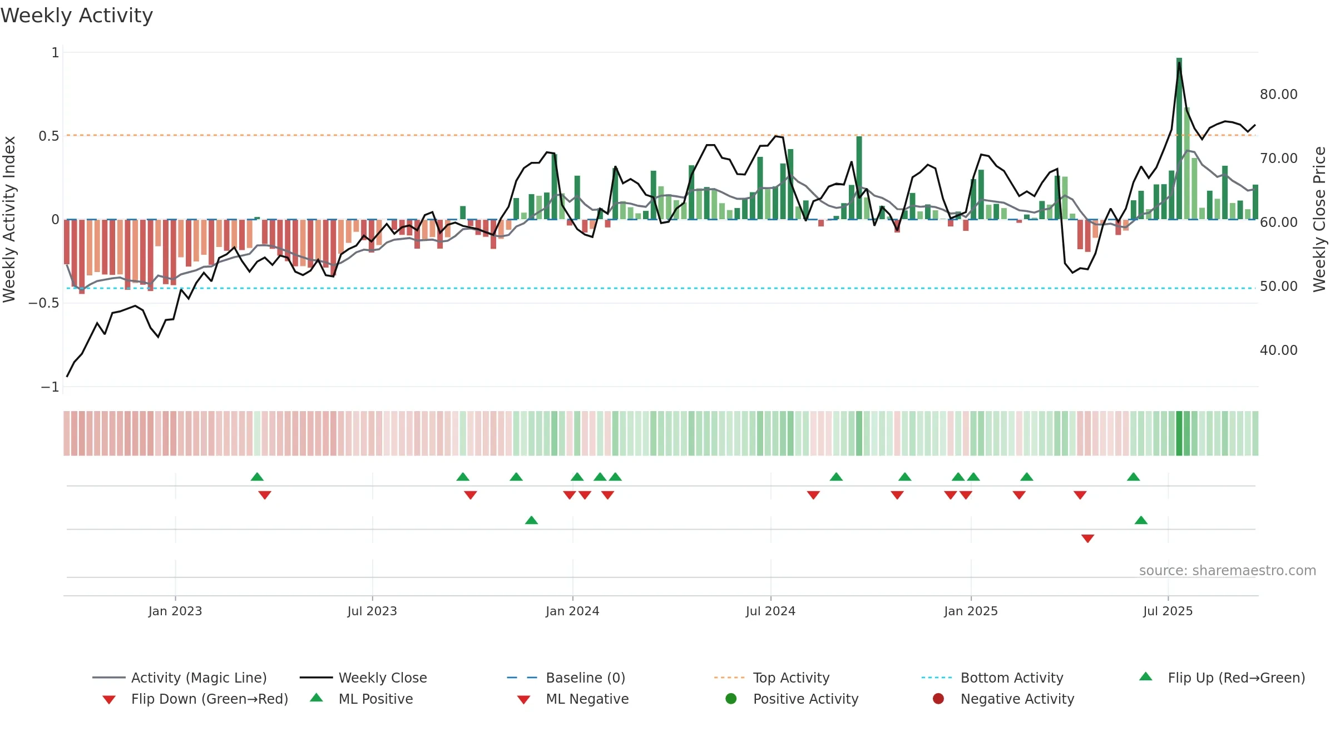The image size is (1335, 751).
Task: Click the −0.5 activity index tick label
Action: click(x=44, y=303)
